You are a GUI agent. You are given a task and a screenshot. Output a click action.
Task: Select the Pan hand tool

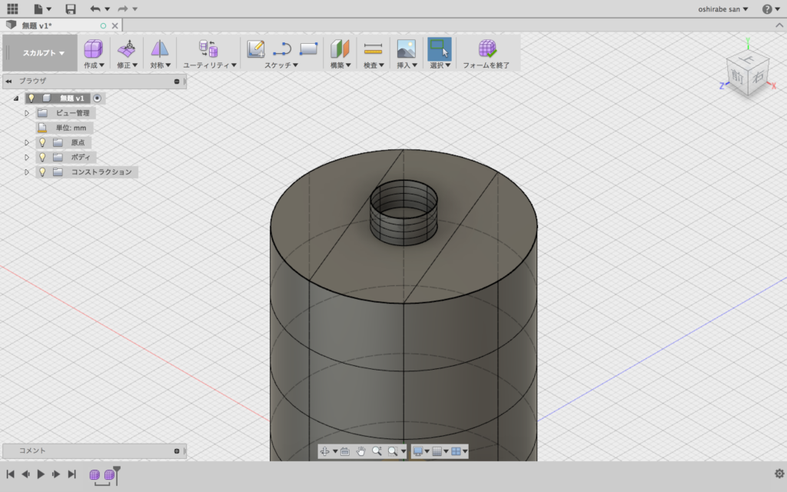click(361, 451)
